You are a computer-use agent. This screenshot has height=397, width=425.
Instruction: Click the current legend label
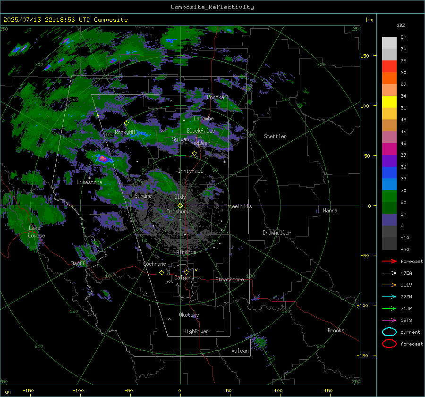click(x=410, y=332)
